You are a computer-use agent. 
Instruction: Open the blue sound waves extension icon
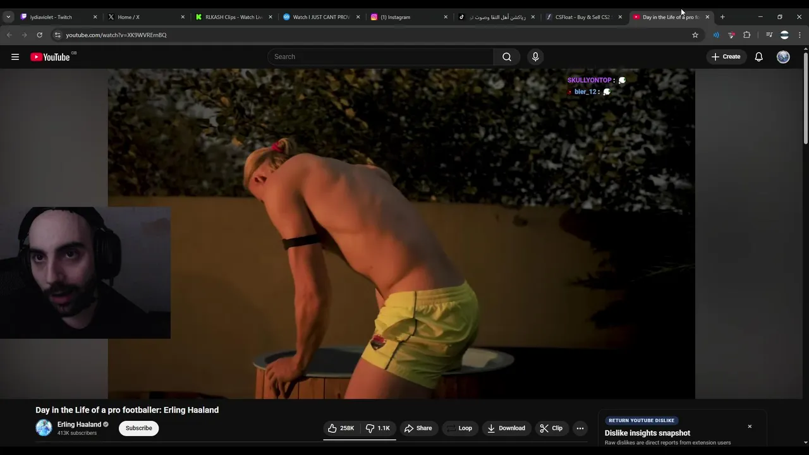(x=716, y=35)
